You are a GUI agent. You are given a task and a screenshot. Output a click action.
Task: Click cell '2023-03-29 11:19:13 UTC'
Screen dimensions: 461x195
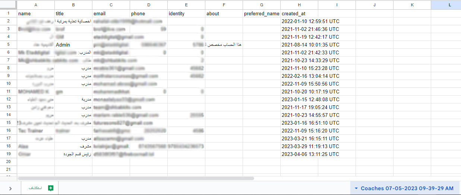310,146
